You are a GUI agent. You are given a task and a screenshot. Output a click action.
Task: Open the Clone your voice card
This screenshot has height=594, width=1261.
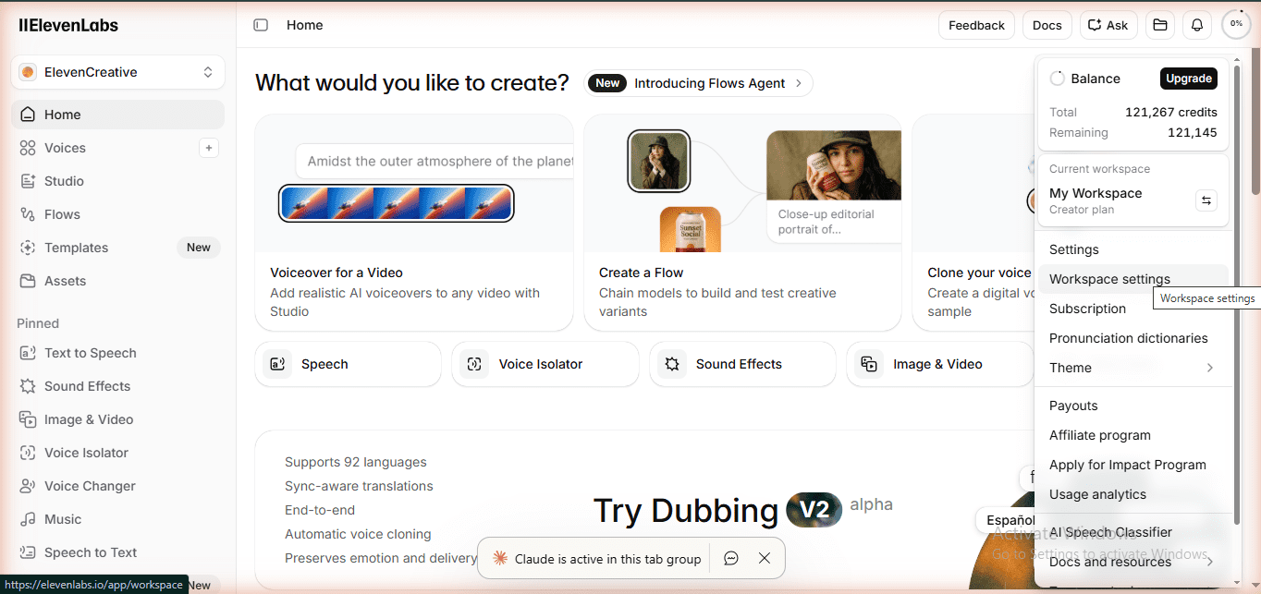pyautogui.click(x=973, y=223)
